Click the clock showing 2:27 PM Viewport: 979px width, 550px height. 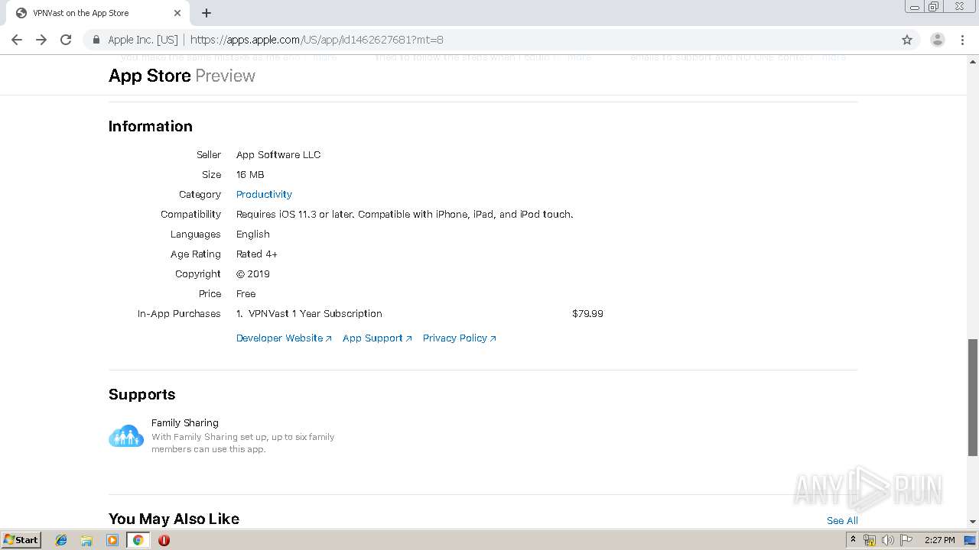pos(939,540)
